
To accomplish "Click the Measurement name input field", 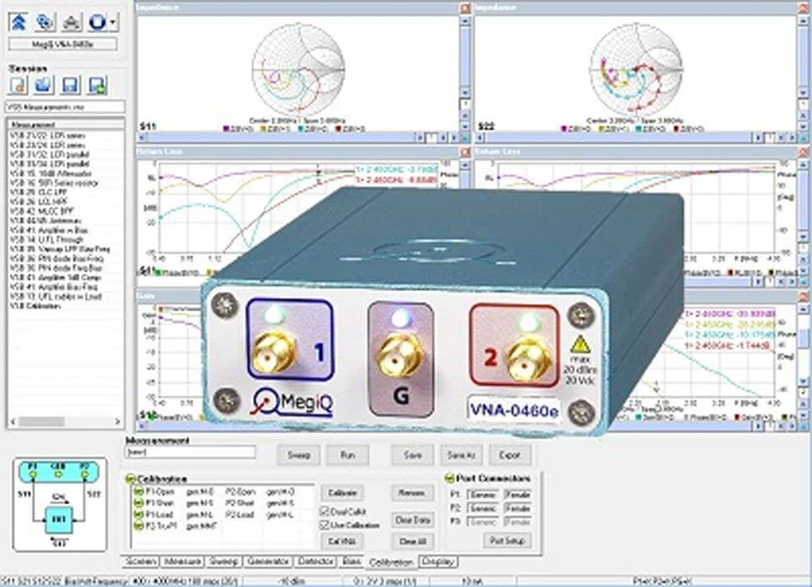I will point(189,453).
